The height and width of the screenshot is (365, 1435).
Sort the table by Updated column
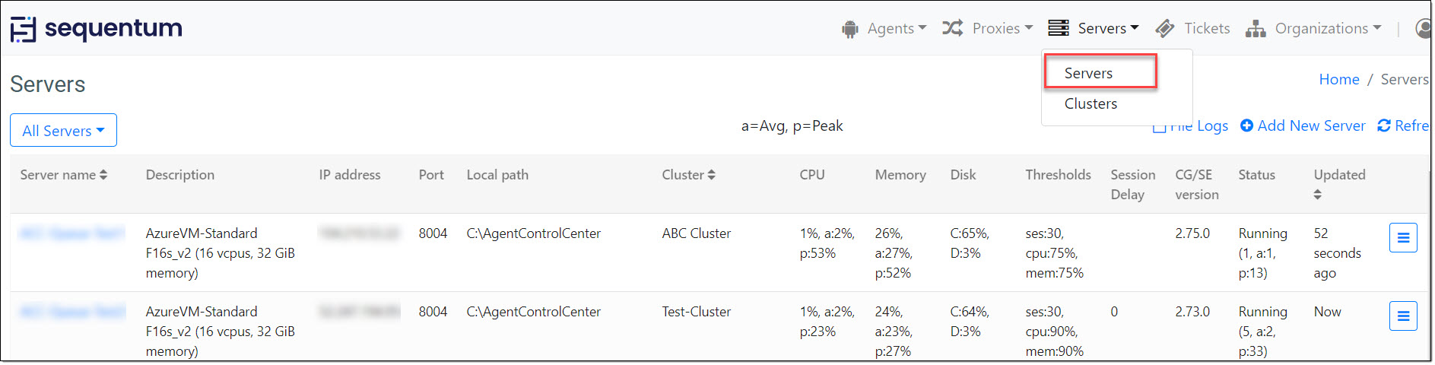1339,184
